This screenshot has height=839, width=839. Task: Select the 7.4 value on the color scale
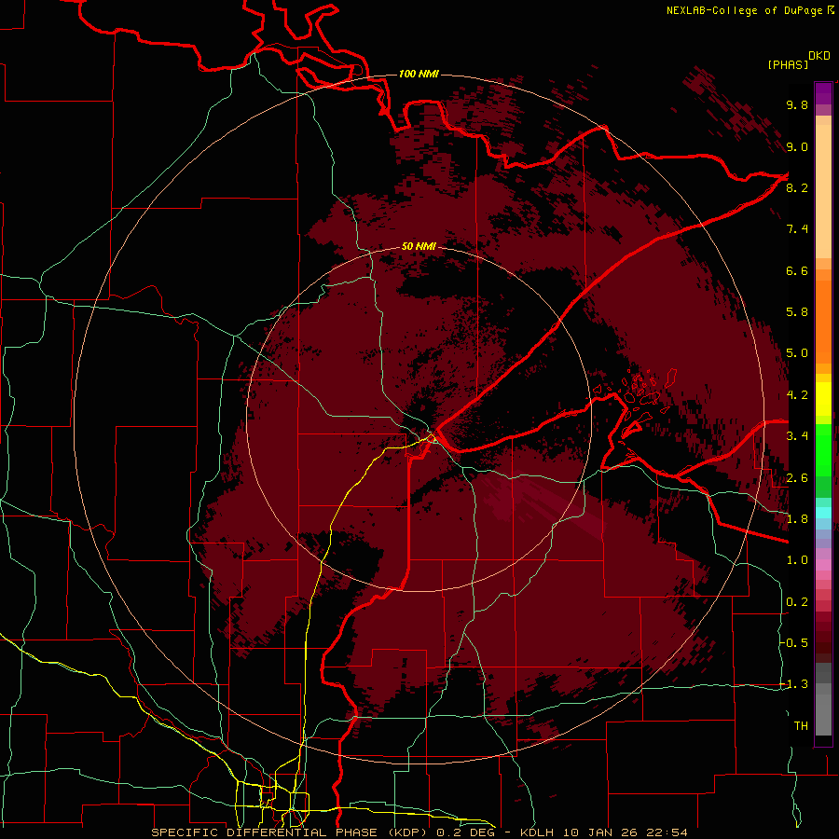pyautogui.click(x=797, y=229)
